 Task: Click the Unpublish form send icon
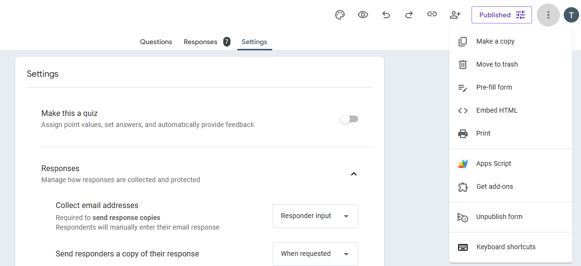463,217
